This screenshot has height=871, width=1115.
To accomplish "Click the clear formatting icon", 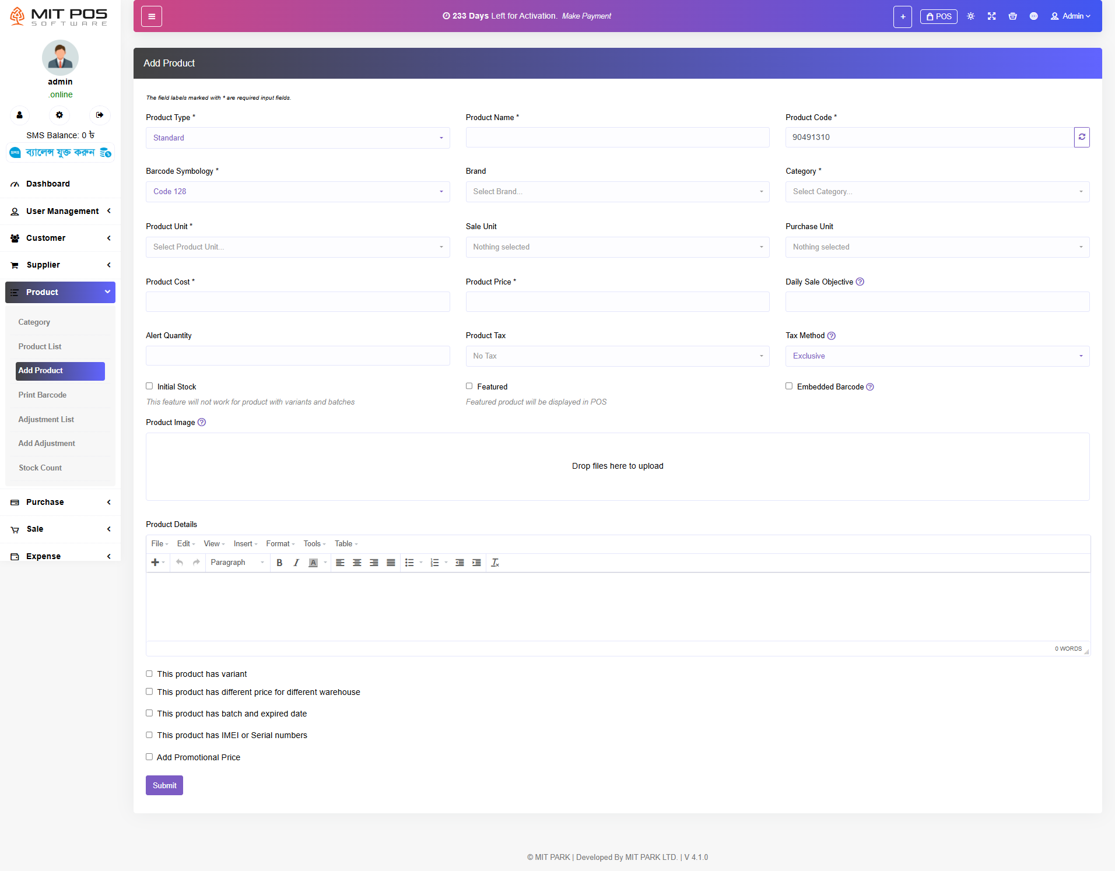I will [495, 563].
